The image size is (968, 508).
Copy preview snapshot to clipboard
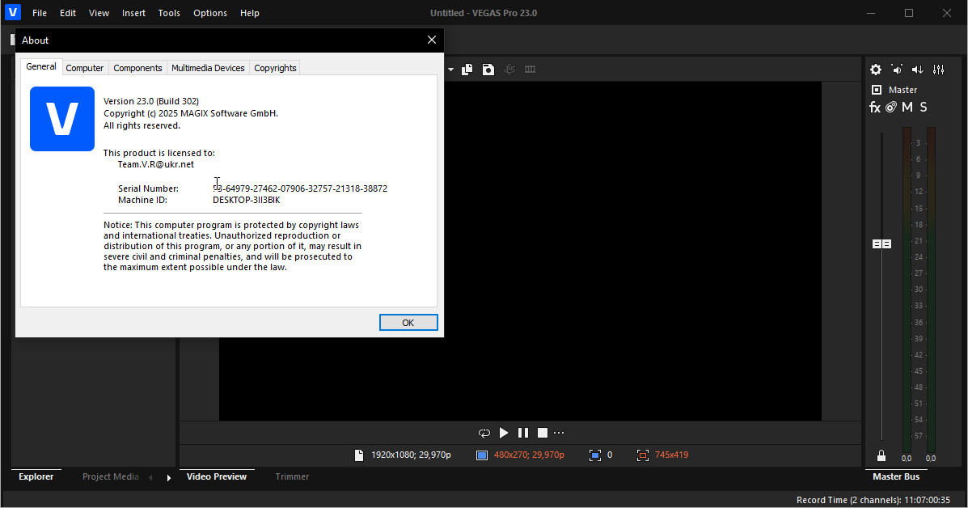click(x=467, y=70)
